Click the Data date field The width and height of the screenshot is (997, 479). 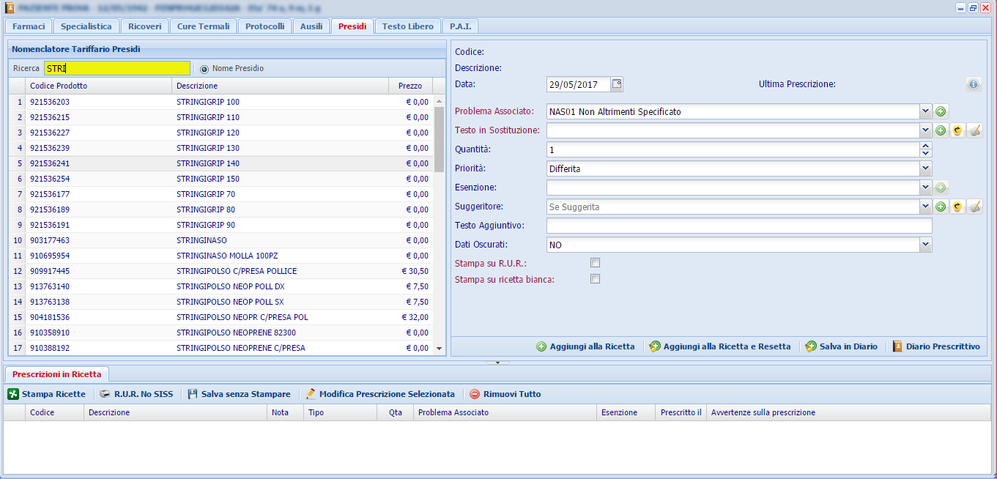point(579,84)
